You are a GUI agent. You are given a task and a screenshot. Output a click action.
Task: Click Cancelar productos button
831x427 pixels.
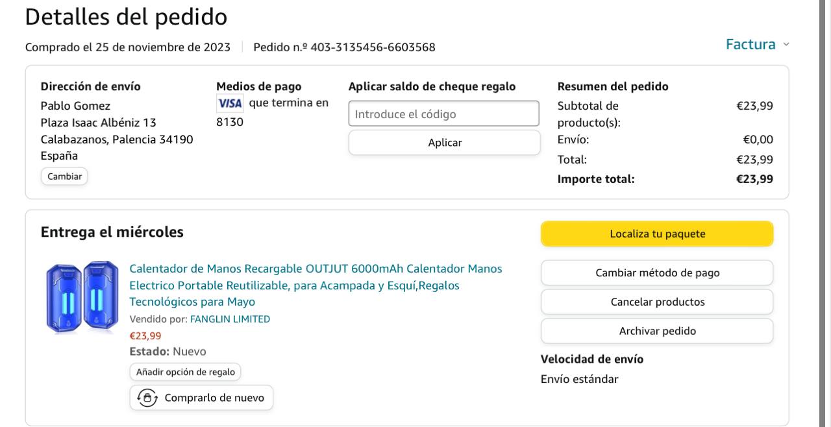(657, 302)
